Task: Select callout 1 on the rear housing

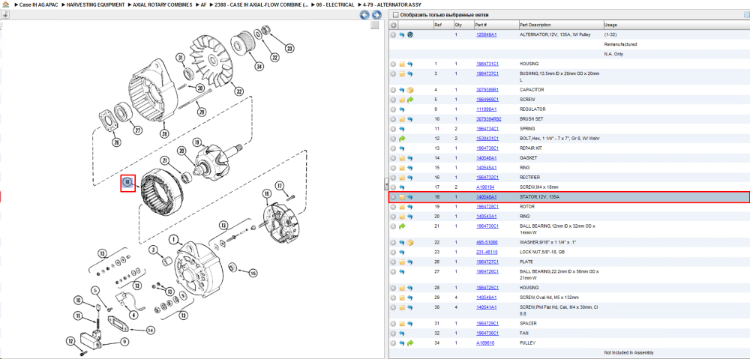Action: (x=174, y=238)
